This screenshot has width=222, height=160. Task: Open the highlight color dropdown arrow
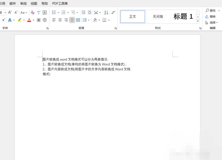pos(24,20)
